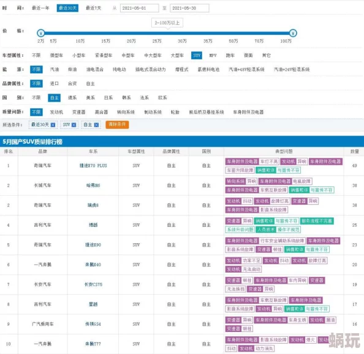
Task: Click the left price slider handle
Action: click(x=41, y=33)
